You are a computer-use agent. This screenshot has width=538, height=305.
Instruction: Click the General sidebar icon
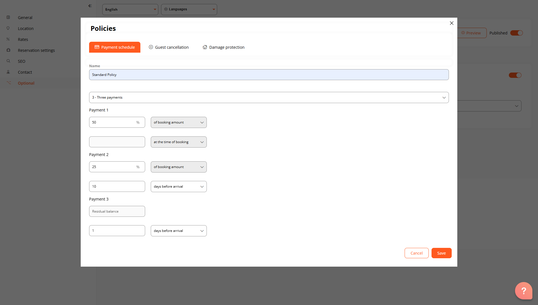8,17
